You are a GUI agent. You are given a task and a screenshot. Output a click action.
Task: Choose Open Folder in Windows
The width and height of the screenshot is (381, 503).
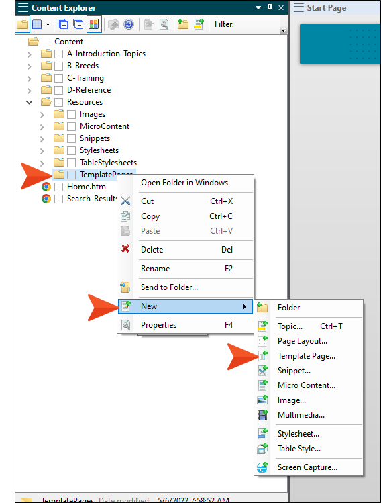click(x=186, y=183)
